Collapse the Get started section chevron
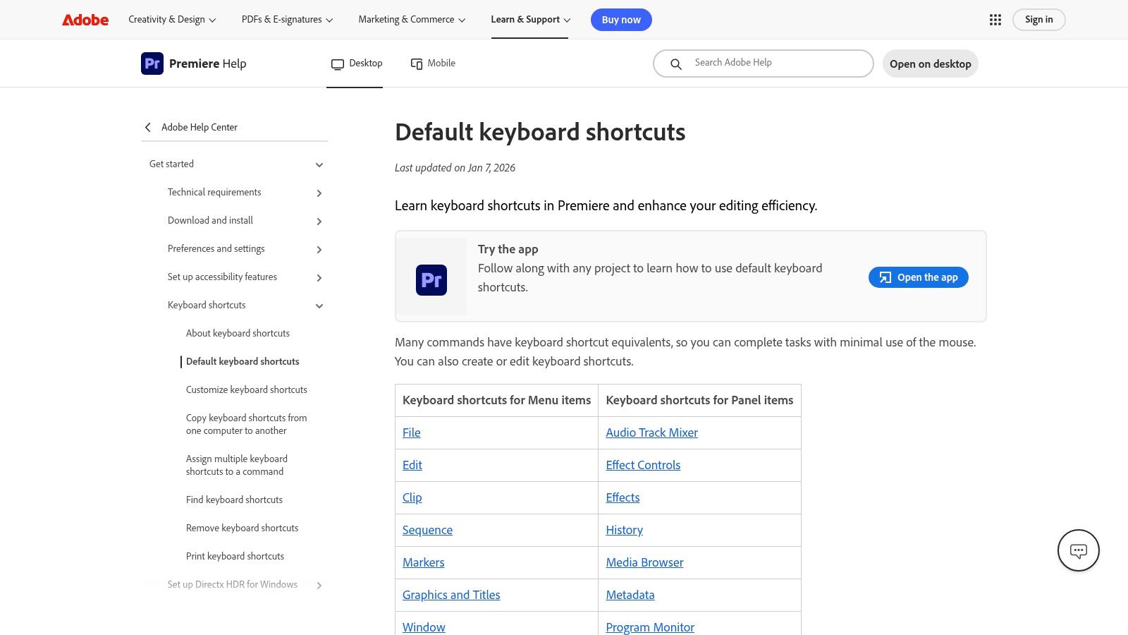1128x635 pixels. [x=319, y=164]
